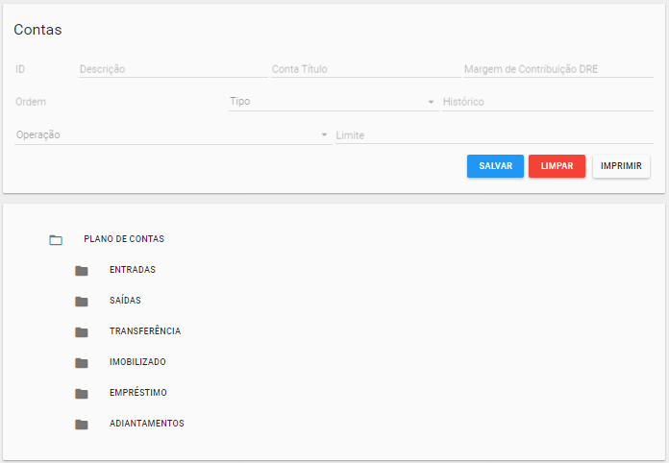Open the Operação dropdown
Viewport: 669px width, 463px height.
173,135
